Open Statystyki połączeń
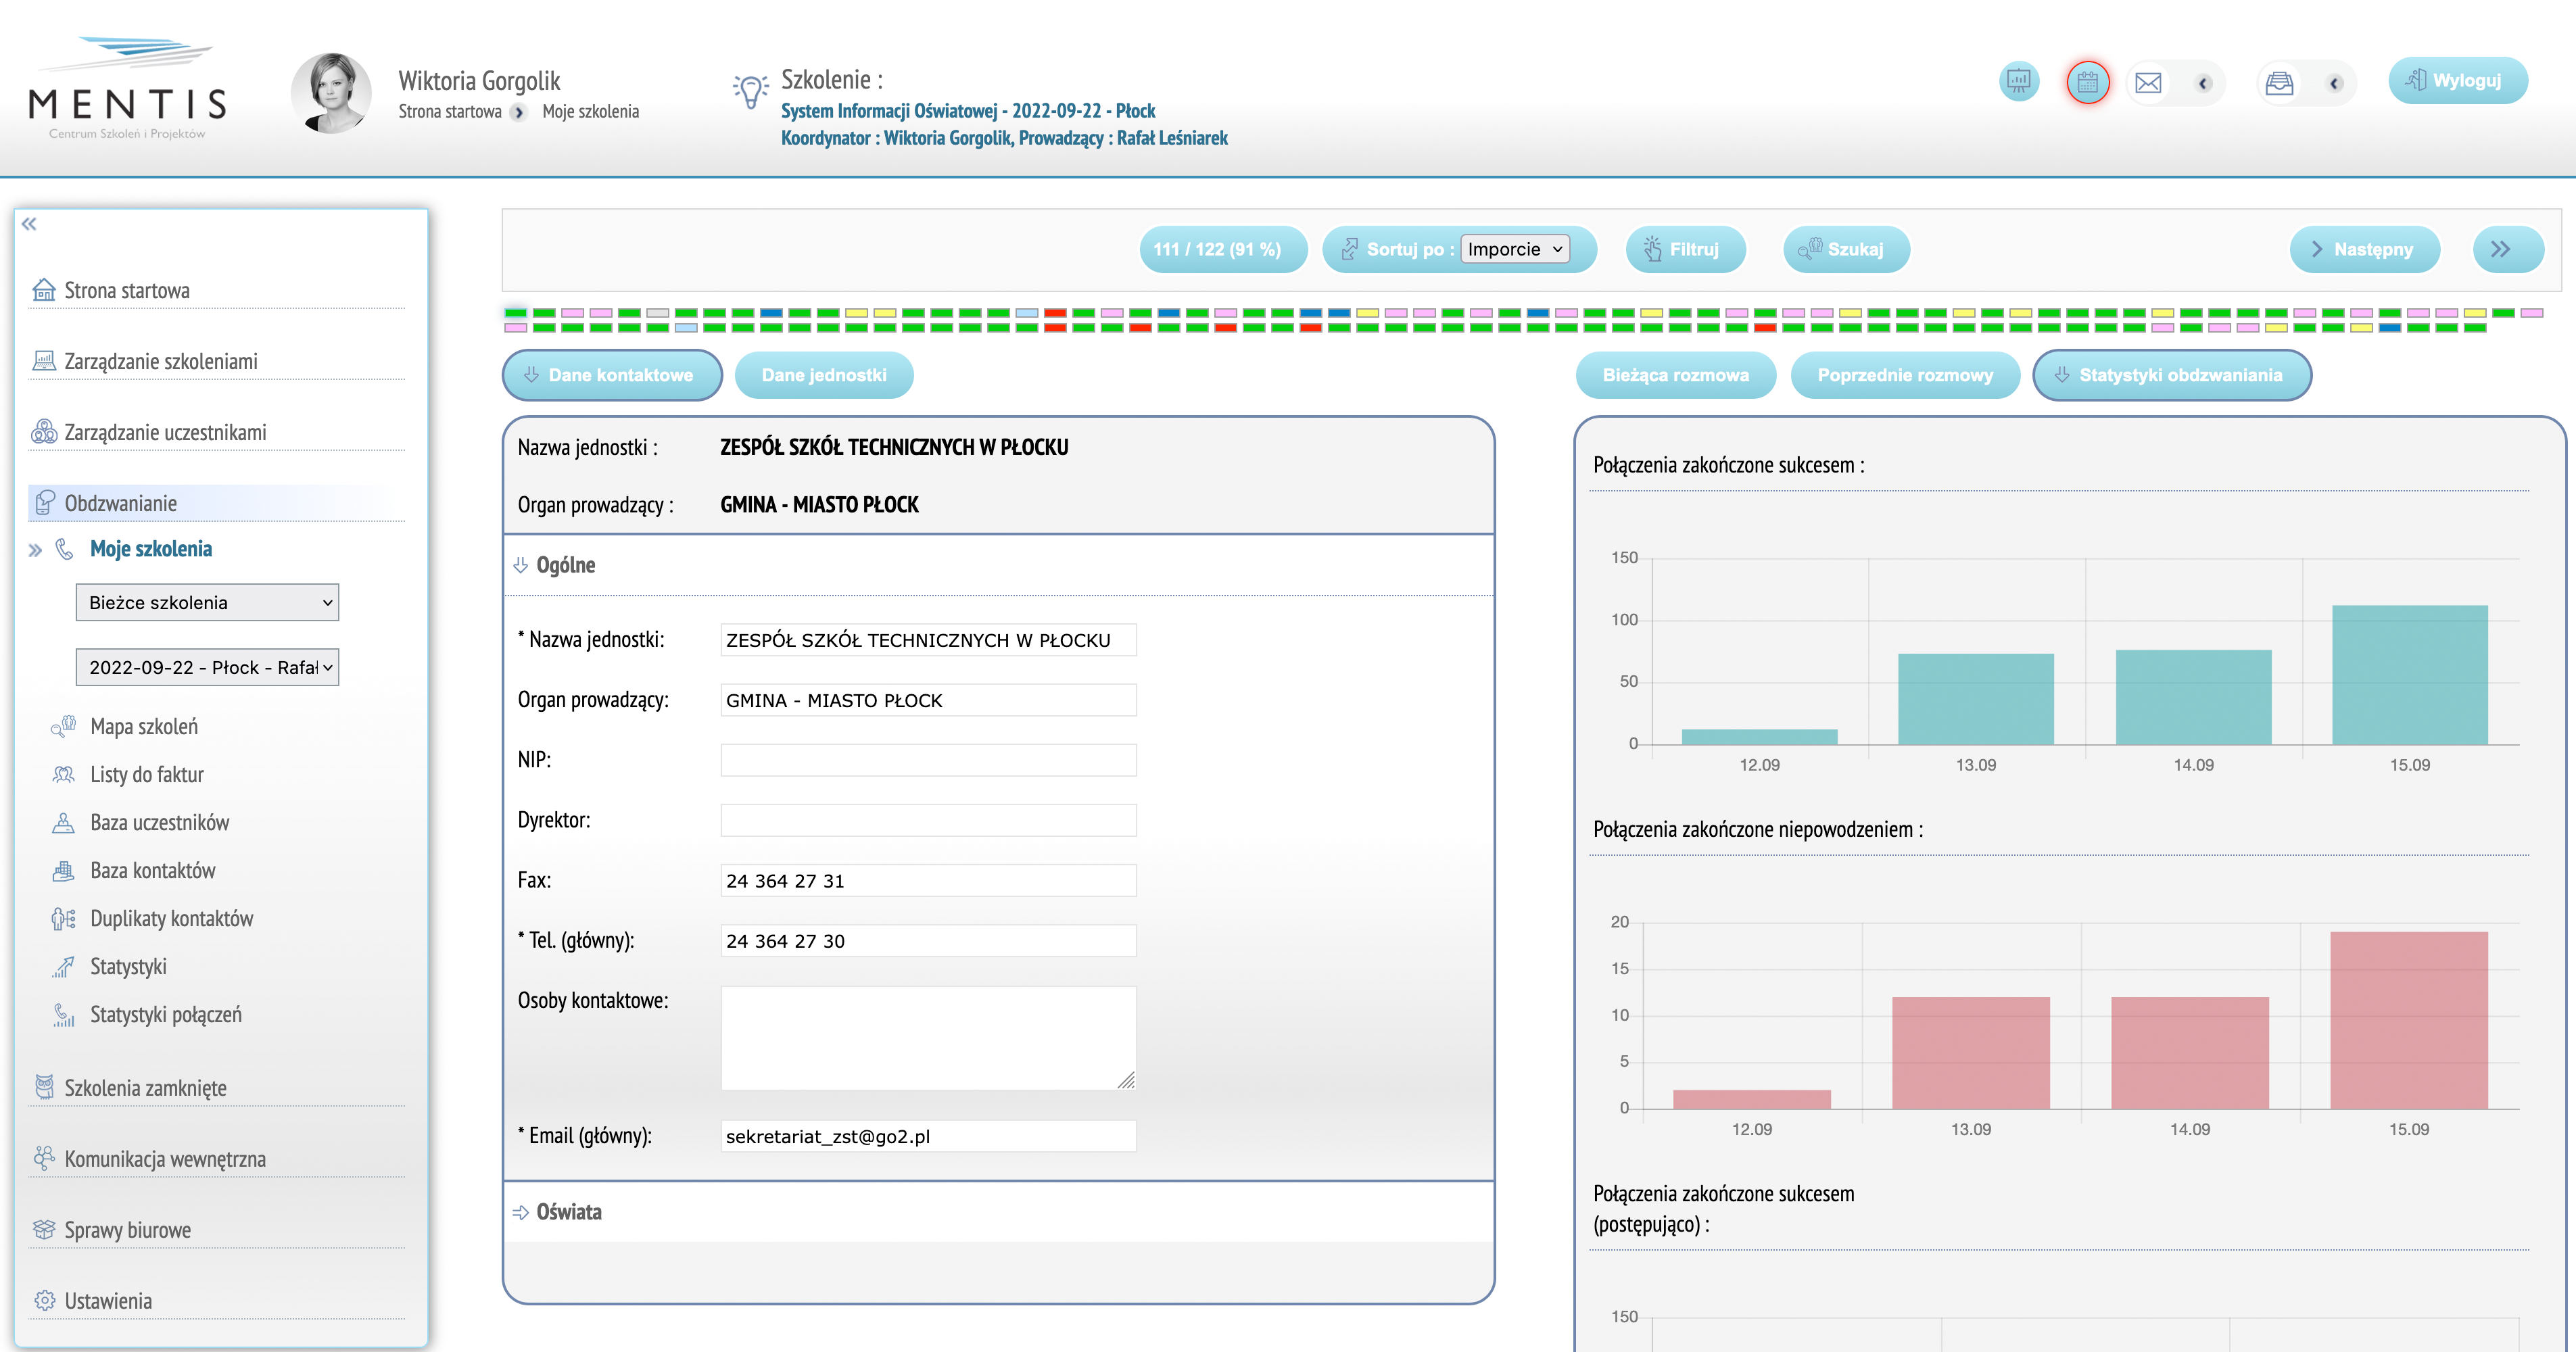Viewport: 2576px width, 1352px height. (x=165, y=1015)
